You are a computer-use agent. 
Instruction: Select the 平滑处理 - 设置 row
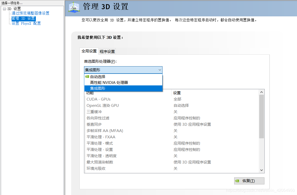click(x=172, y=150)
